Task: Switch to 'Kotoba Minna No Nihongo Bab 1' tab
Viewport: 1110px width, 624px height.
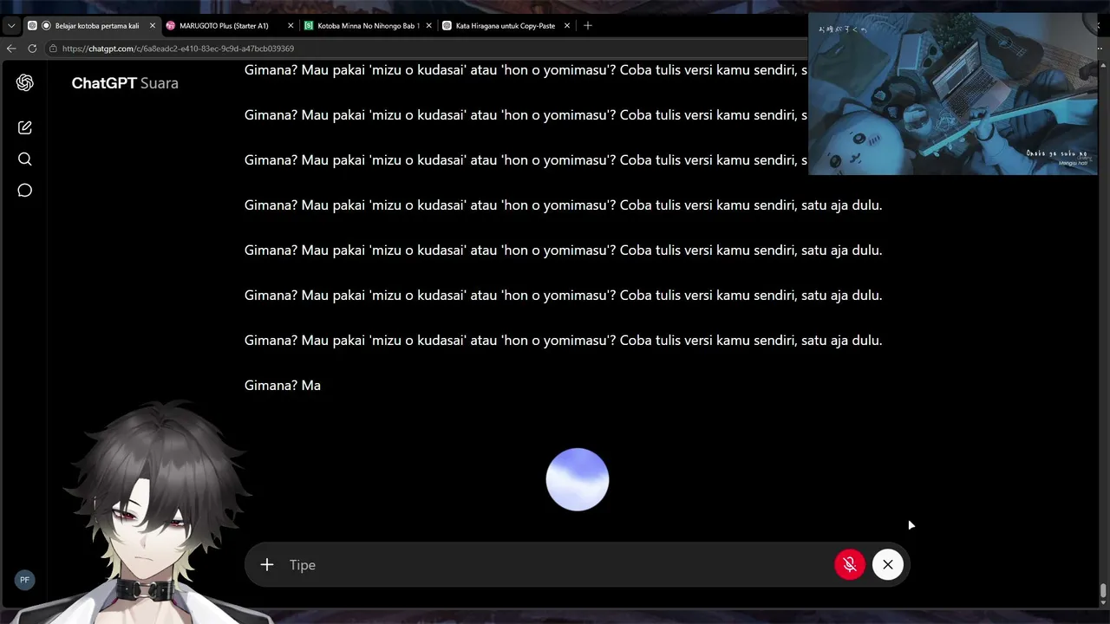Action: (369, 26)
